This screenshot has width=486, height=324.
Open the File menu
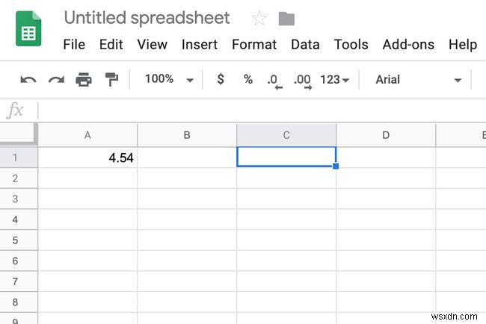[x=74, y=44]
